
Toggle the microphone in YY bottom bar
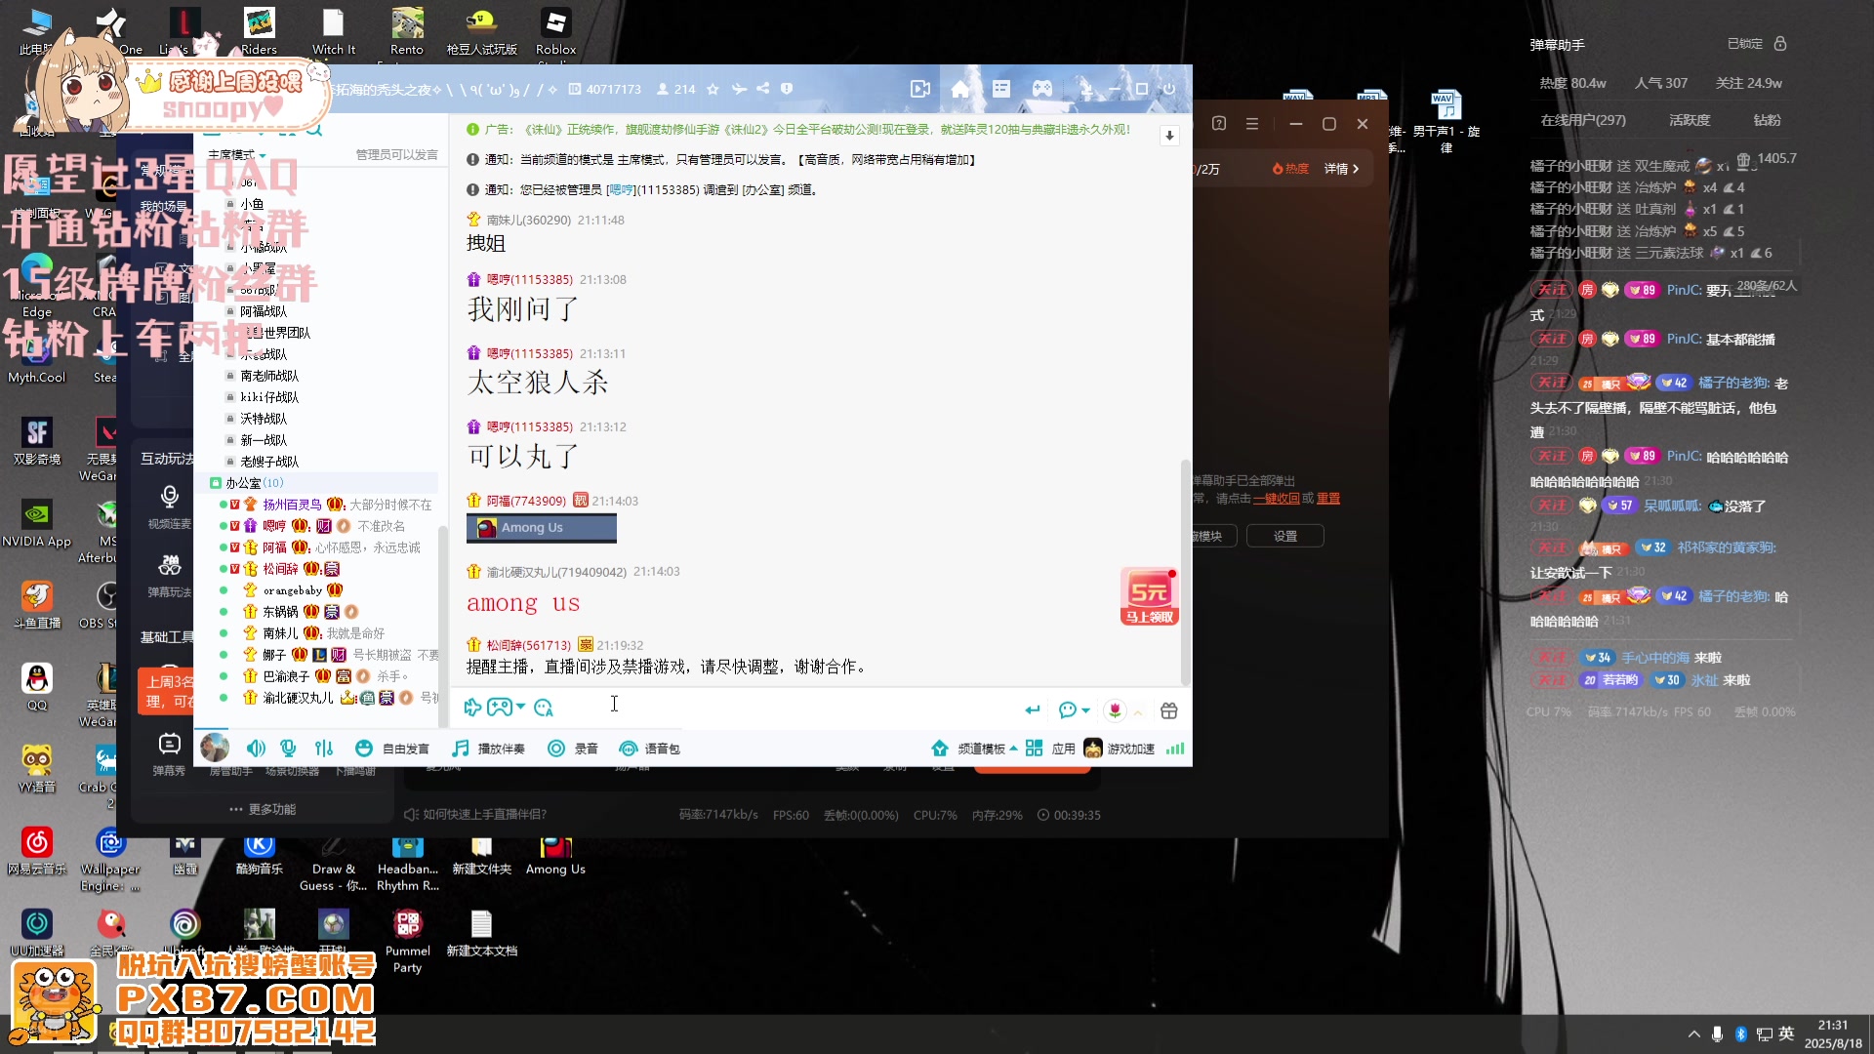tap(288, 749)
